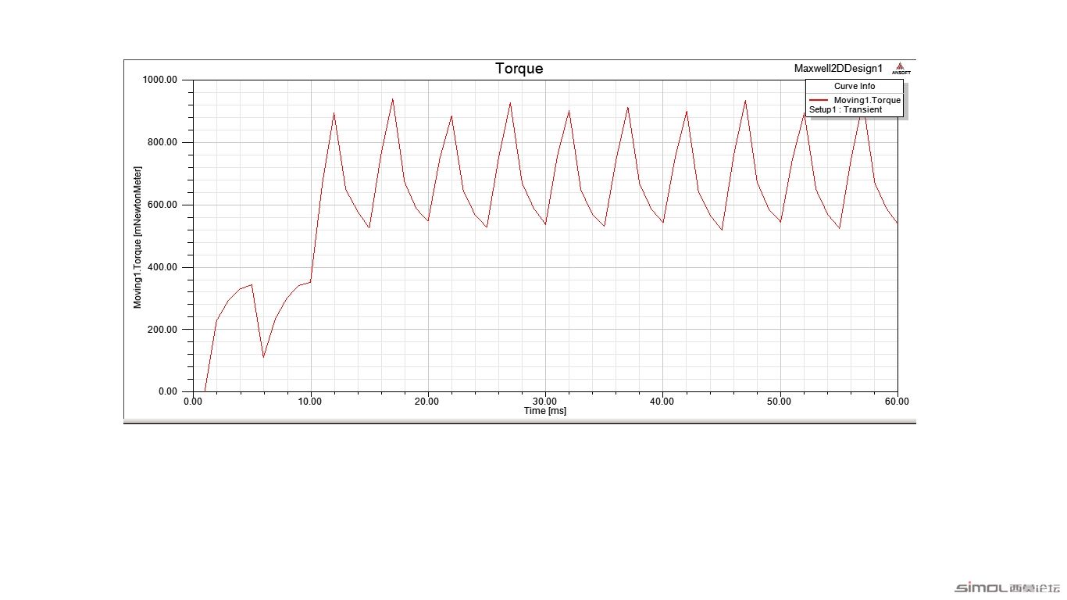Click the 1000.00 Y-axis tick label

[160, 80]
